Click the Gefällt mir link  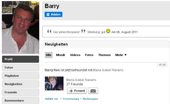pos(52,99)
